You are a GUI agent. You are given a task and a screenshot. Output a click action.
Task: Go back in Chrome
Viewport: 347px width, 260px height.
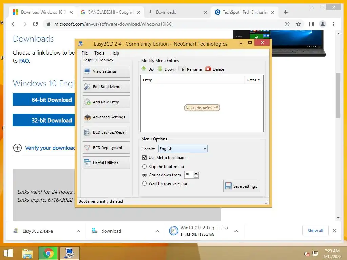[14, 24]
